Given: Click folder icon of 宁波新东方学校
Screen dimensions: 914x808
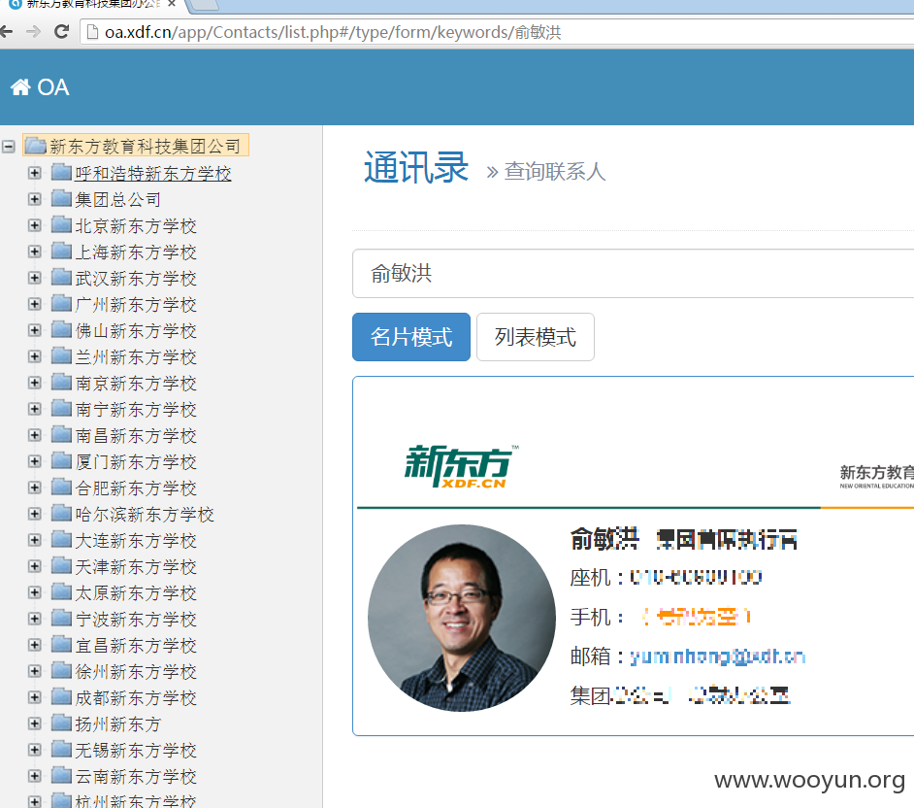Looking at the screenshot, I should click(x=61, y=618).
